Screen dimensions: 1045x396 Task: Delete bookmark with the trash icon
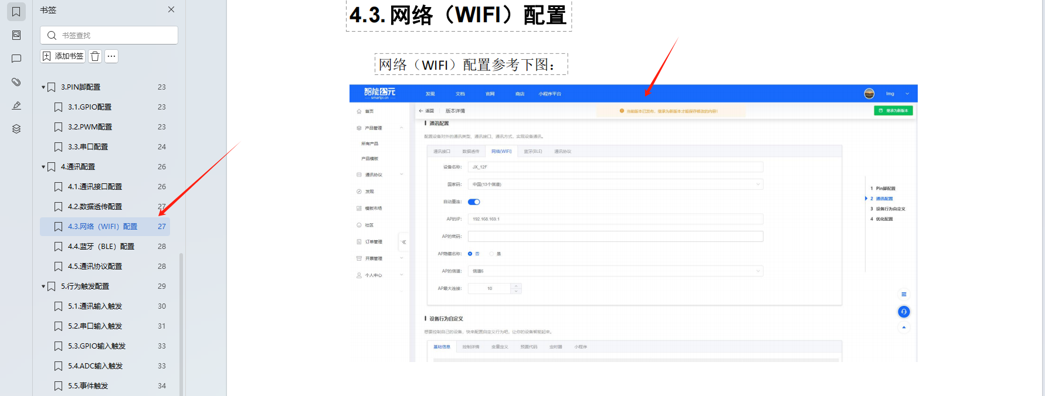[95, 56]
